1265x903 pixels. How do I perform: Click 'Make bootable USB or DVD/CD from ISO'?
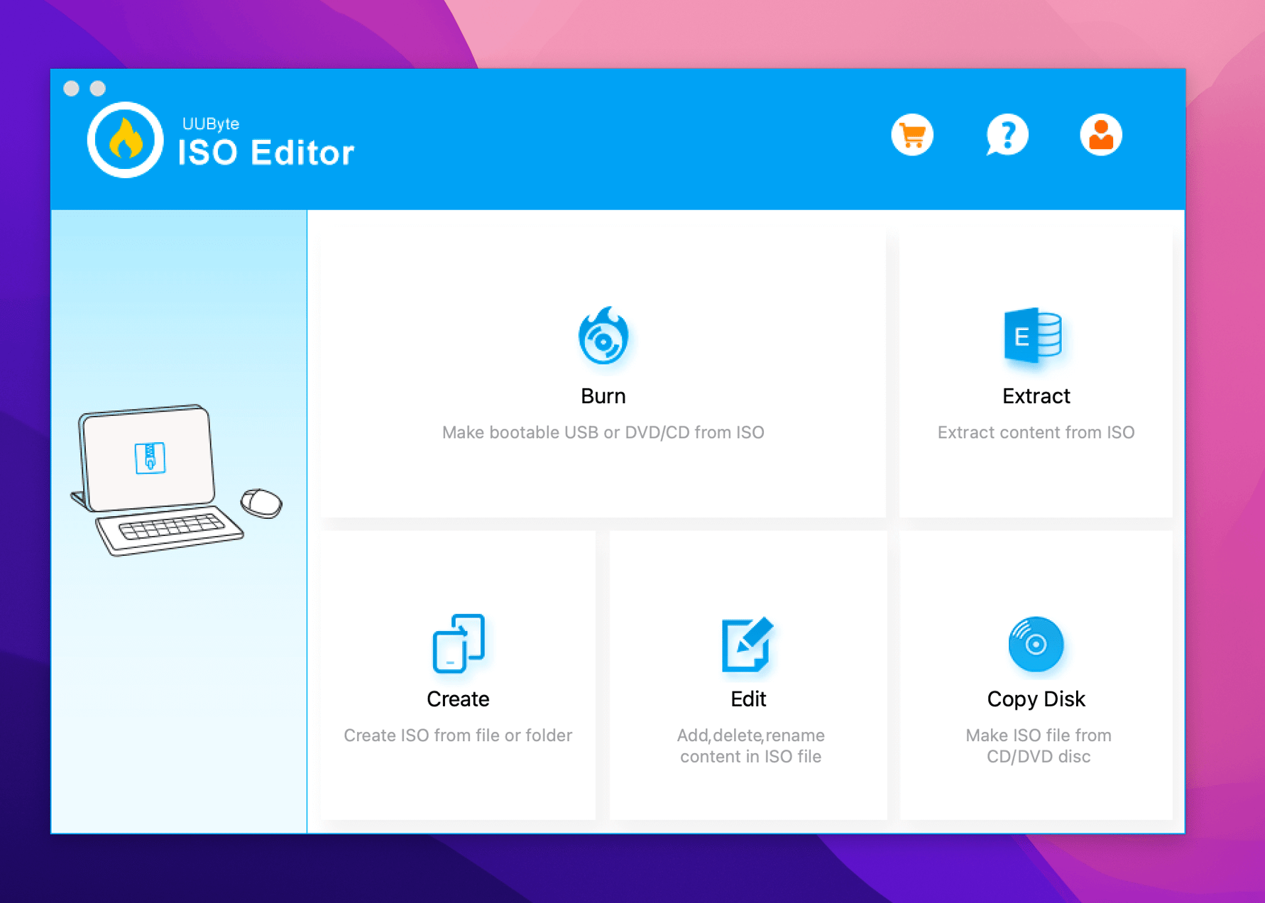click(x=603, y=432)
